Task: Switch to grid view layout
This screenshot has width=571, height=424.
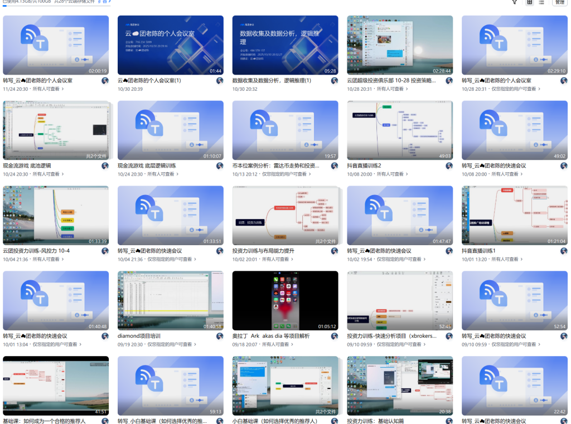Action: click(x=530, y=2)
